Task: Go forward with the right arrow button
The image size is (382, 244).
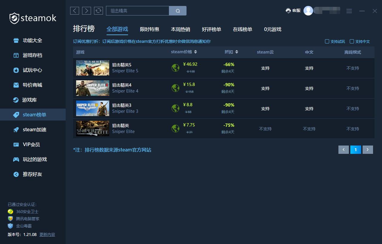Action: point(87,11)
